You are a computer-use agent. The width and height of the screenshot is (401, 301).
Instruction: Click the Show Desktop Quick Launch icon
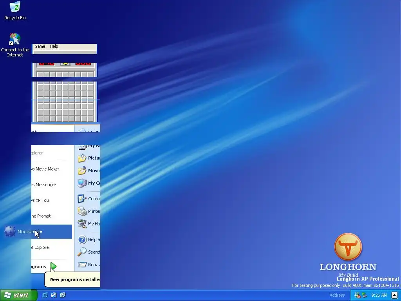click(54, 295)
